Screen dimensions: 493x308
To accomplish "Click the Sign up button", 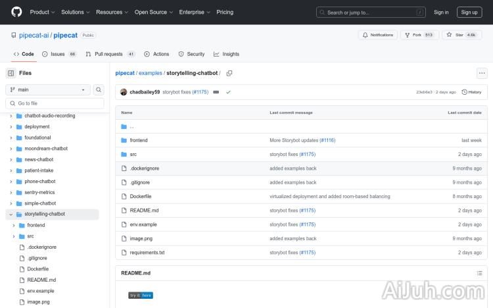I will [469, 12].
